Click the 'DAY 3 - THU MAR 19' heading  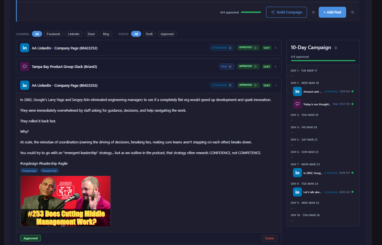click(304, 115)
